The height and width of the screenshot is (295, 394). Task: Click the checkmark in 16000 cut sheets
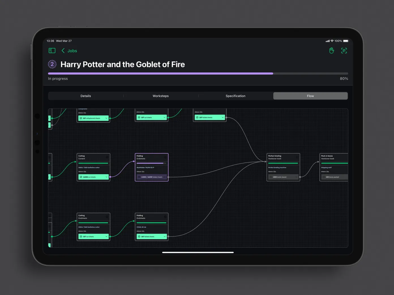[81, 177]
